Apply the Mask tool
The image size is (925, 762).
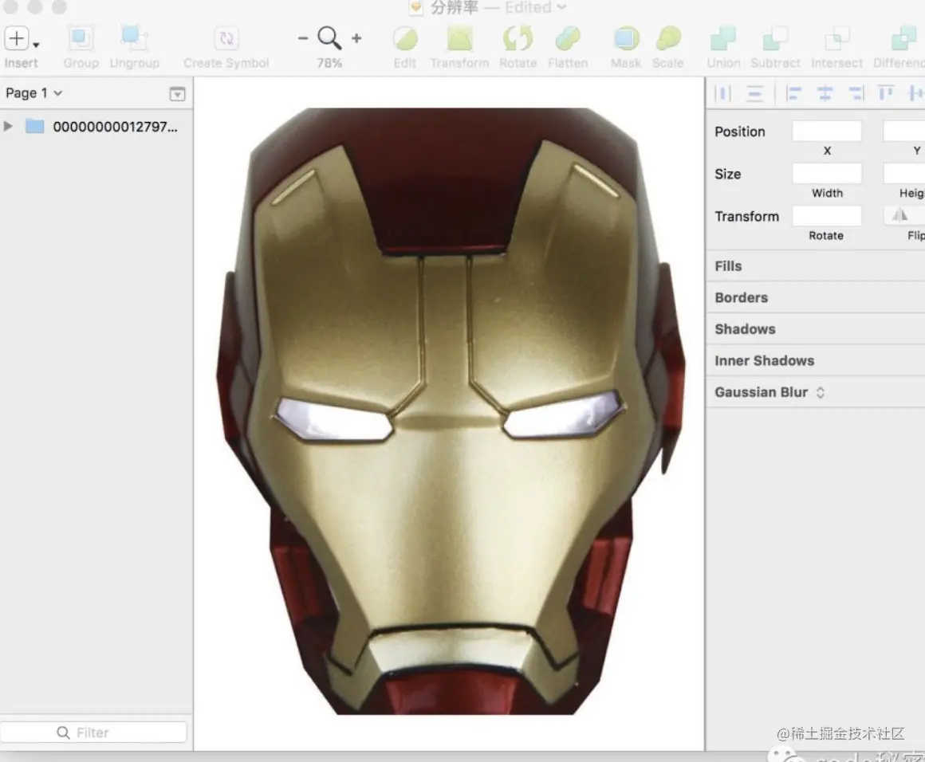pos(626,38)
